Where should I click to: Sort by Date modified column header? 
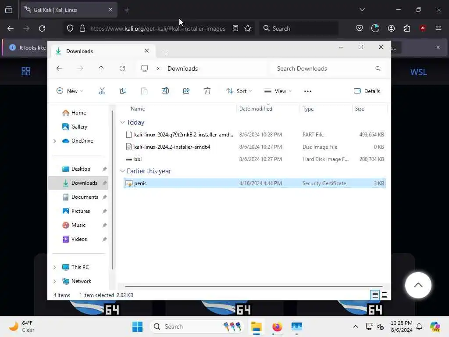pos(268,109)
